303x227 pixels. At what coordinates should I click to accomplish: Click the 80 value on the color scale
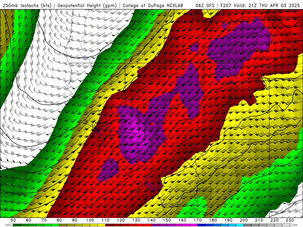(59, 220)
